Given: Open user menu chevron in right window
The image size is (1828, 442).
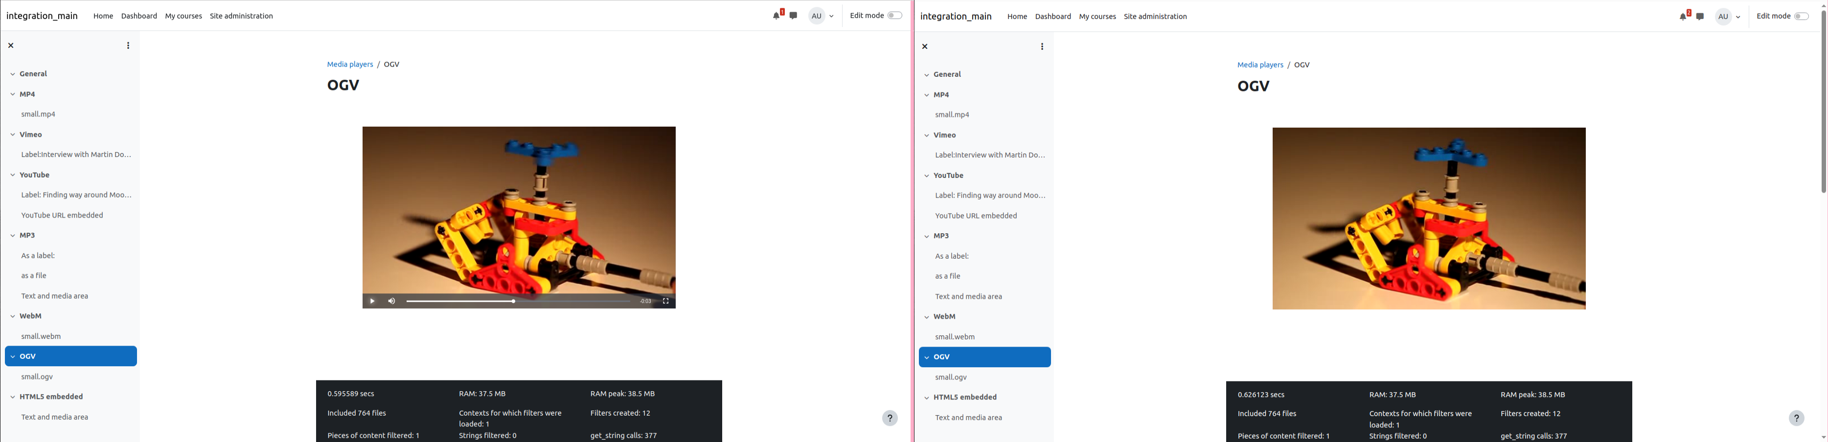Looking at the screenshot, I should (1738, 17).
